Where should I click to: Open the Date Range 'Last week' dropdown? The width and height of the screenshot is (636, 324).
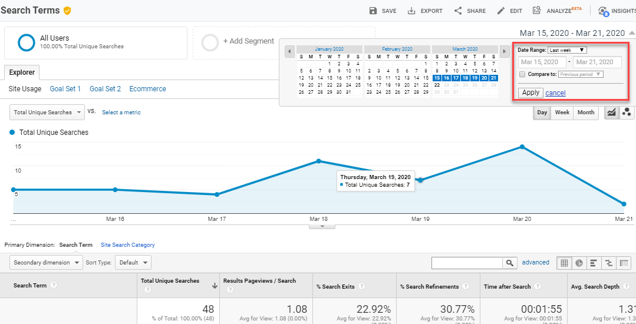point(566,50)
